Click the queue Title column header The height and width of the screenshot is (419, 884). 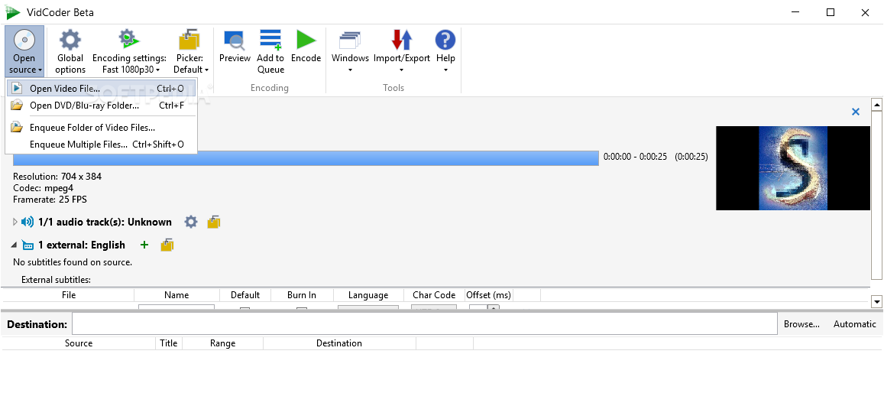169,343
